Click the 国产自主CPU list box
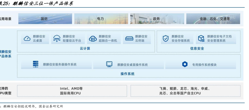 pyautogui.click(x=185, y=91)
